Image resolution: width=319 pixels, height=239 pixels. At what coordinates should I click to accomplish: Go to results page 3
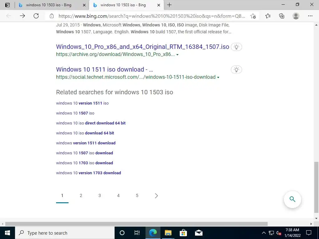100,195
